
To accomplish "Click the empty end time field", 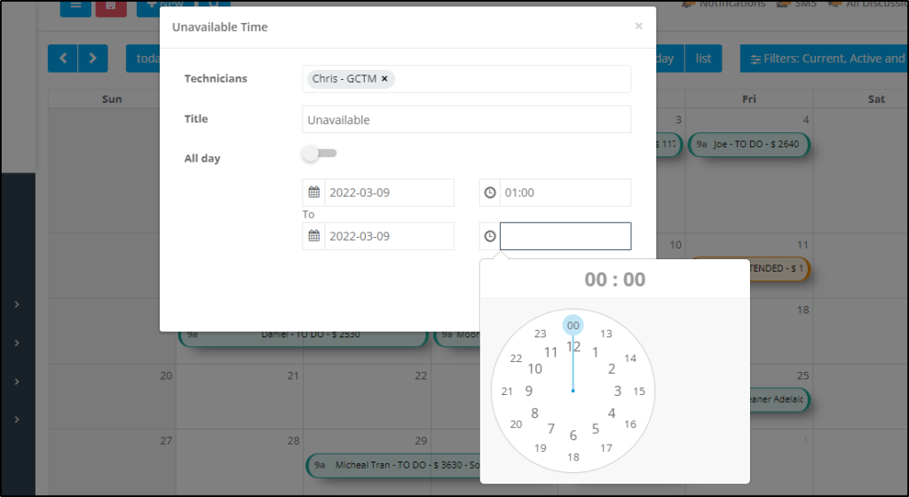I will (x=565, y=236).
